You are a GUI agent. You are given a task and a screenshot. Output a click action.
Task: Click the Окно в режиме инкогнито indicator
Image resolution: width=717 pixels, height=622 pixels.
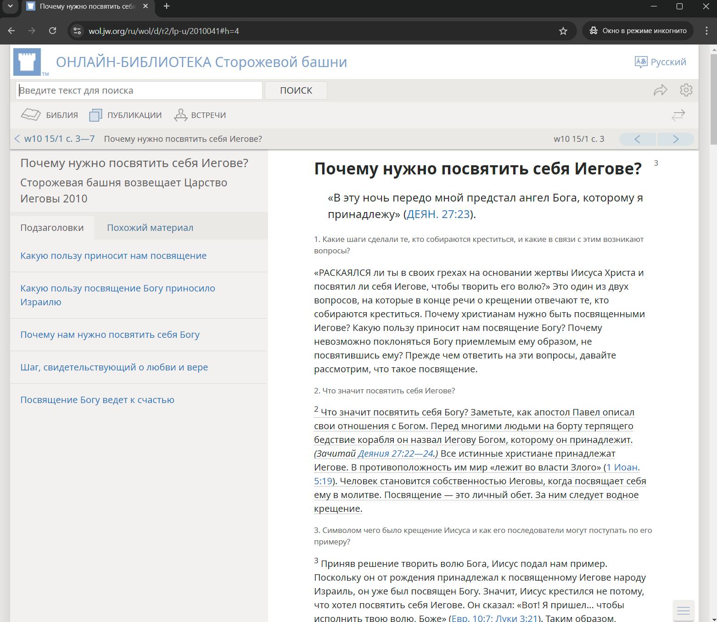(x=638, y=31)
